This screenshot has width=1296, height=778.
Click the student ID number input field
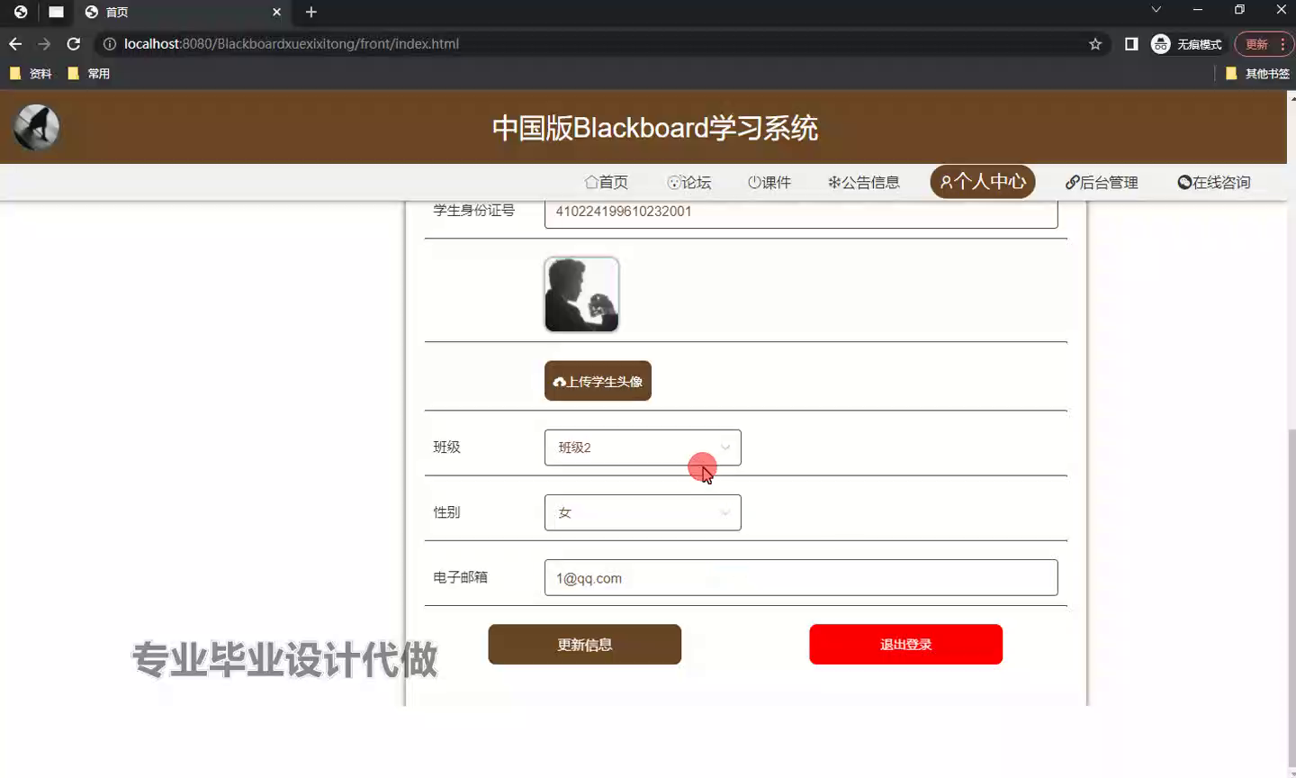click(x=801, y=213)
